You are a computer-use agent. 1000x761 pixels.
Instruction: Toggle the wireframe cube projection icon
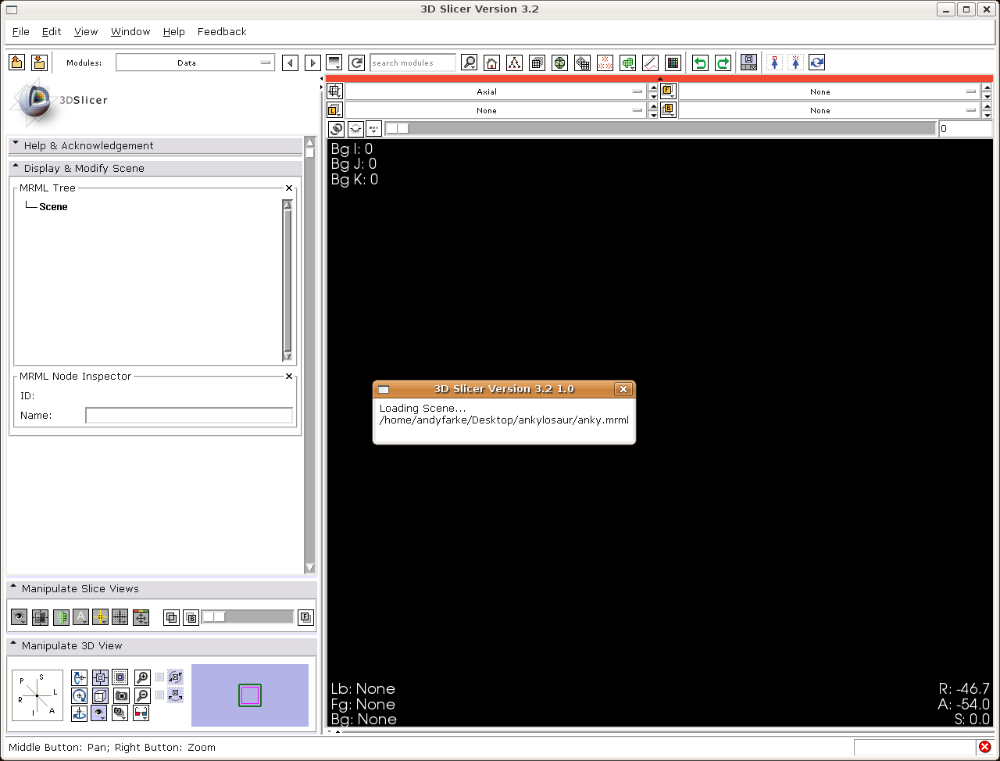coord(100,695)
